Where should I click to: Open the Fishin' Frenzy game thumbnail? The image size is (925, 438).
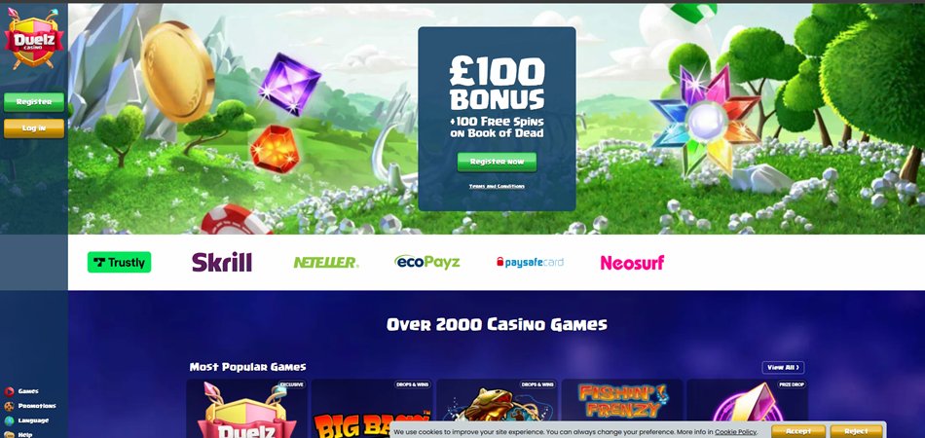pos(622,409)
